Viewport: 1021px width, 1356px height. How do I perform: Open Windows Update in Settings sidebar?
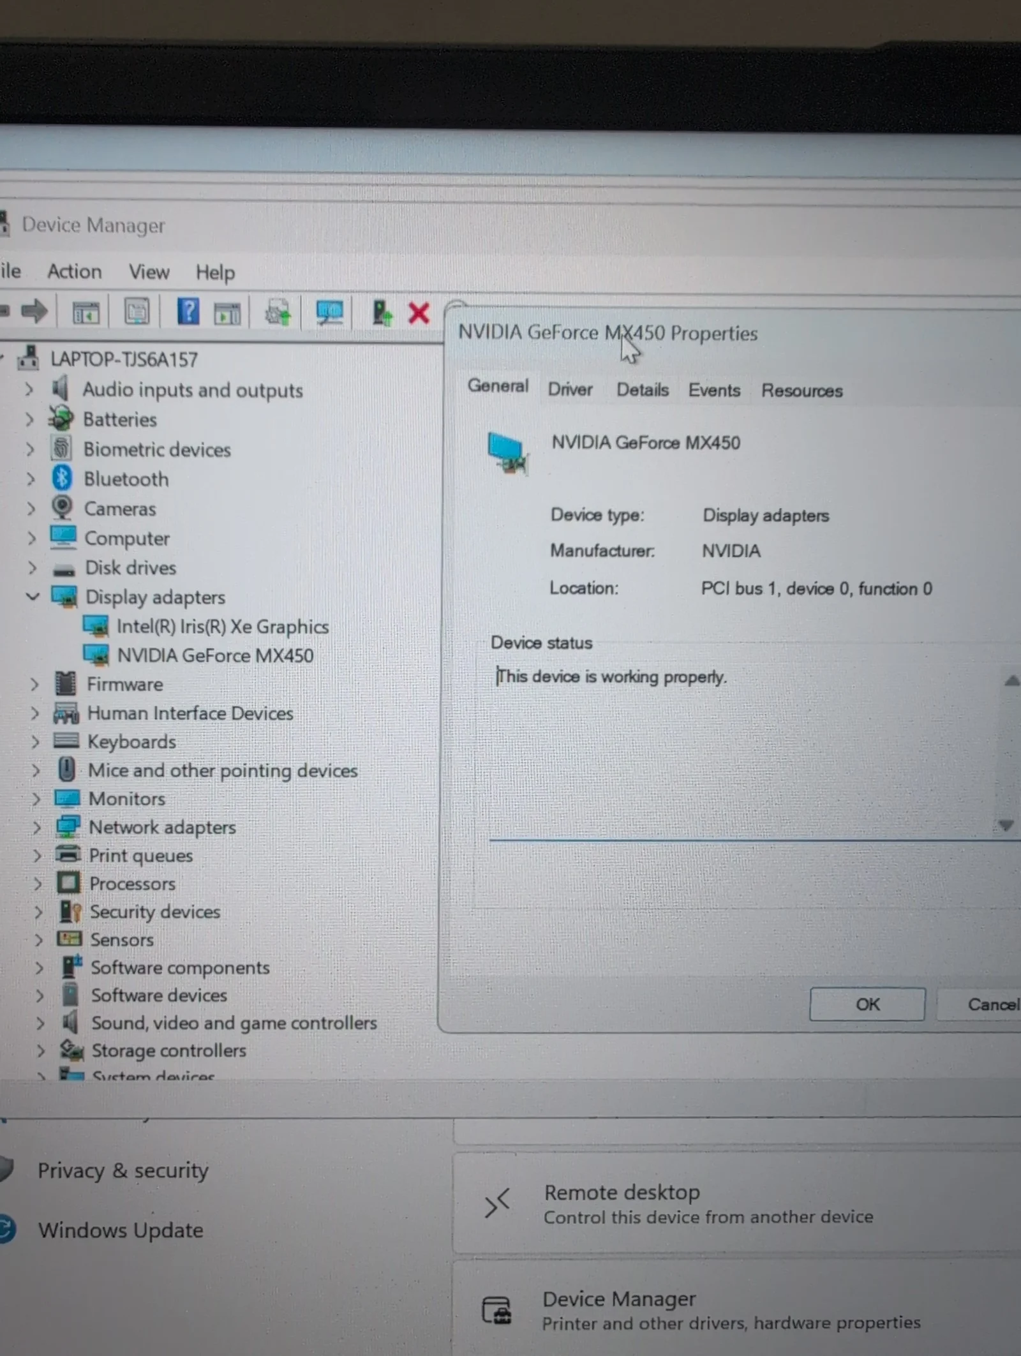tap(121, 1230)
